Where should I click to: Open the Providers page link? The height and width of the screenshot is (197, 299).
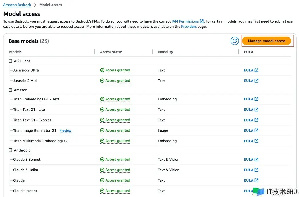click(189, 27)
